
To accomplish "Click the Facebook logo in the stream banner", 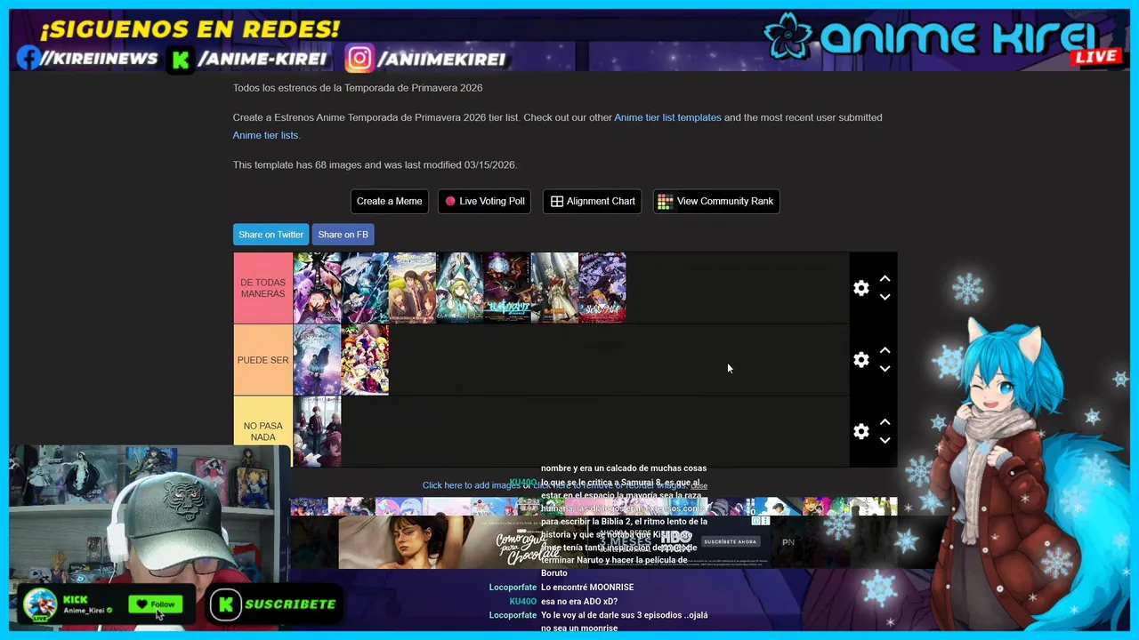I will (x=28, y=59).
